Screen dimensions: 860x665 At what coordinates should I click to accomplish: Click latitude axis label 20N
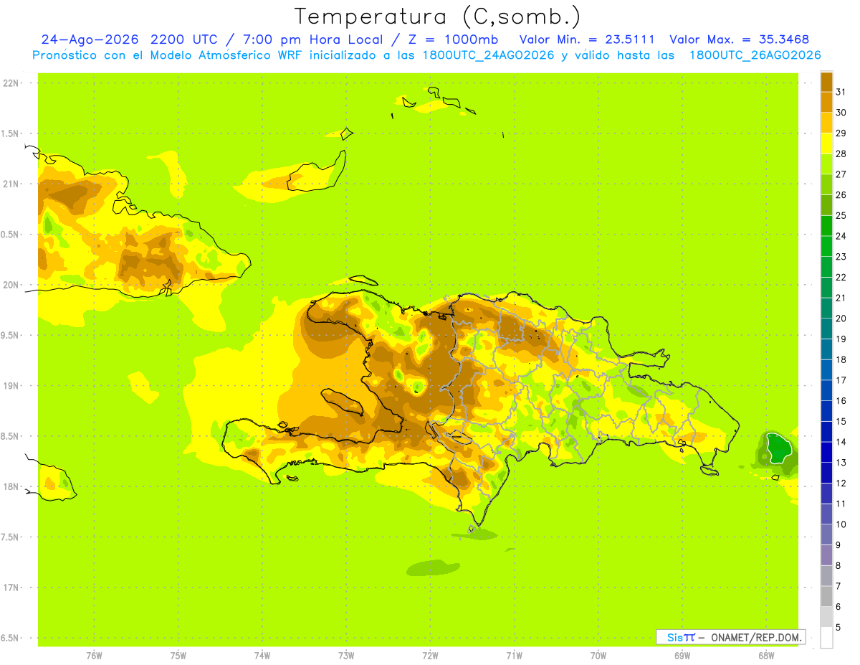11,285
